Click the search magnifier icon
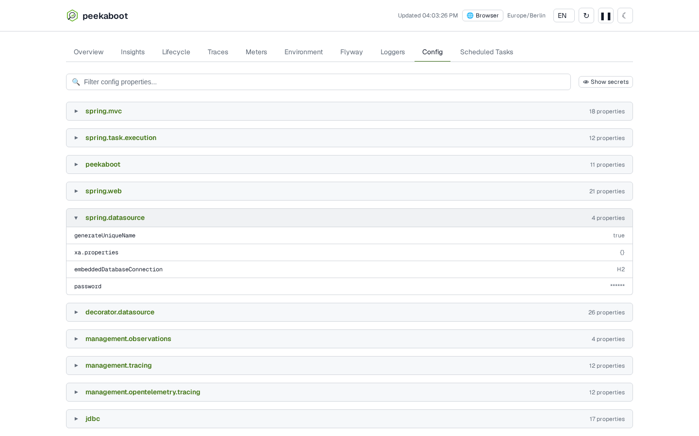 coord(76,82)
